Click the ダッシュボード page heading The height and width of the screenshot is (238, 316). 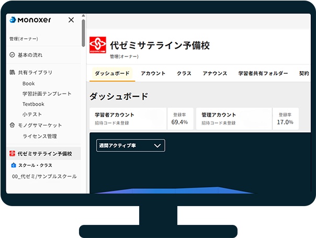[x=119, y=96]
